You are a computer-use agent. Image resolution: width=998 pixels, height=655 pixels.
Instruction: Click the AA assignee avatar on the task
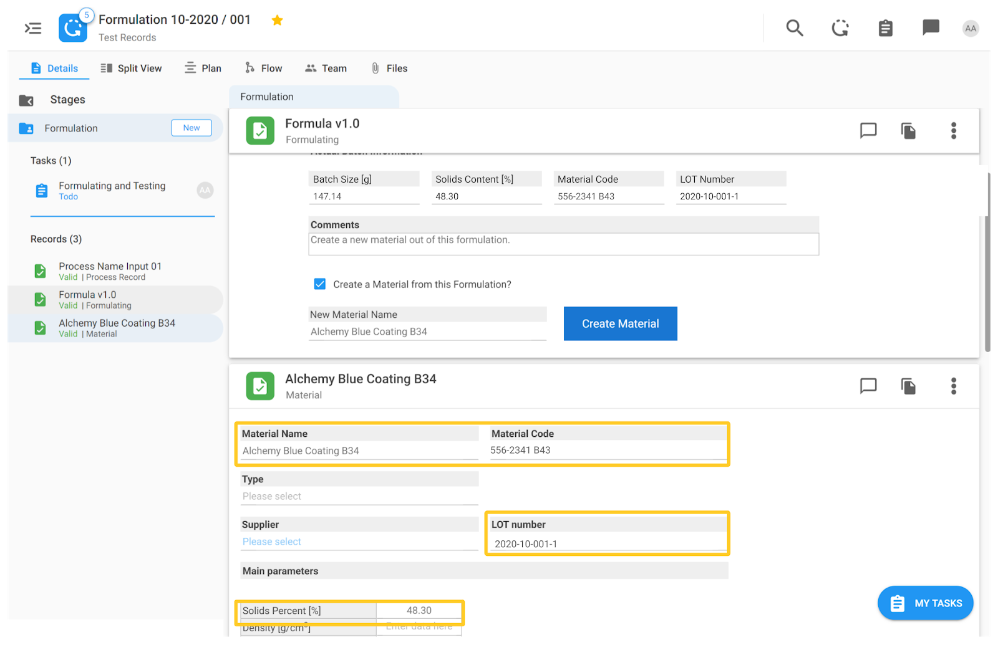(205, 190)
